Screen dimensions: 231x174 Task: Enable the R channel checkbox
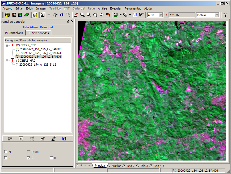click(6, 158)
